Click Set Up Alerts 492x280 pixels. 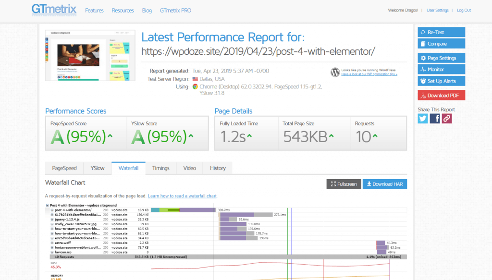coord(441,81)
